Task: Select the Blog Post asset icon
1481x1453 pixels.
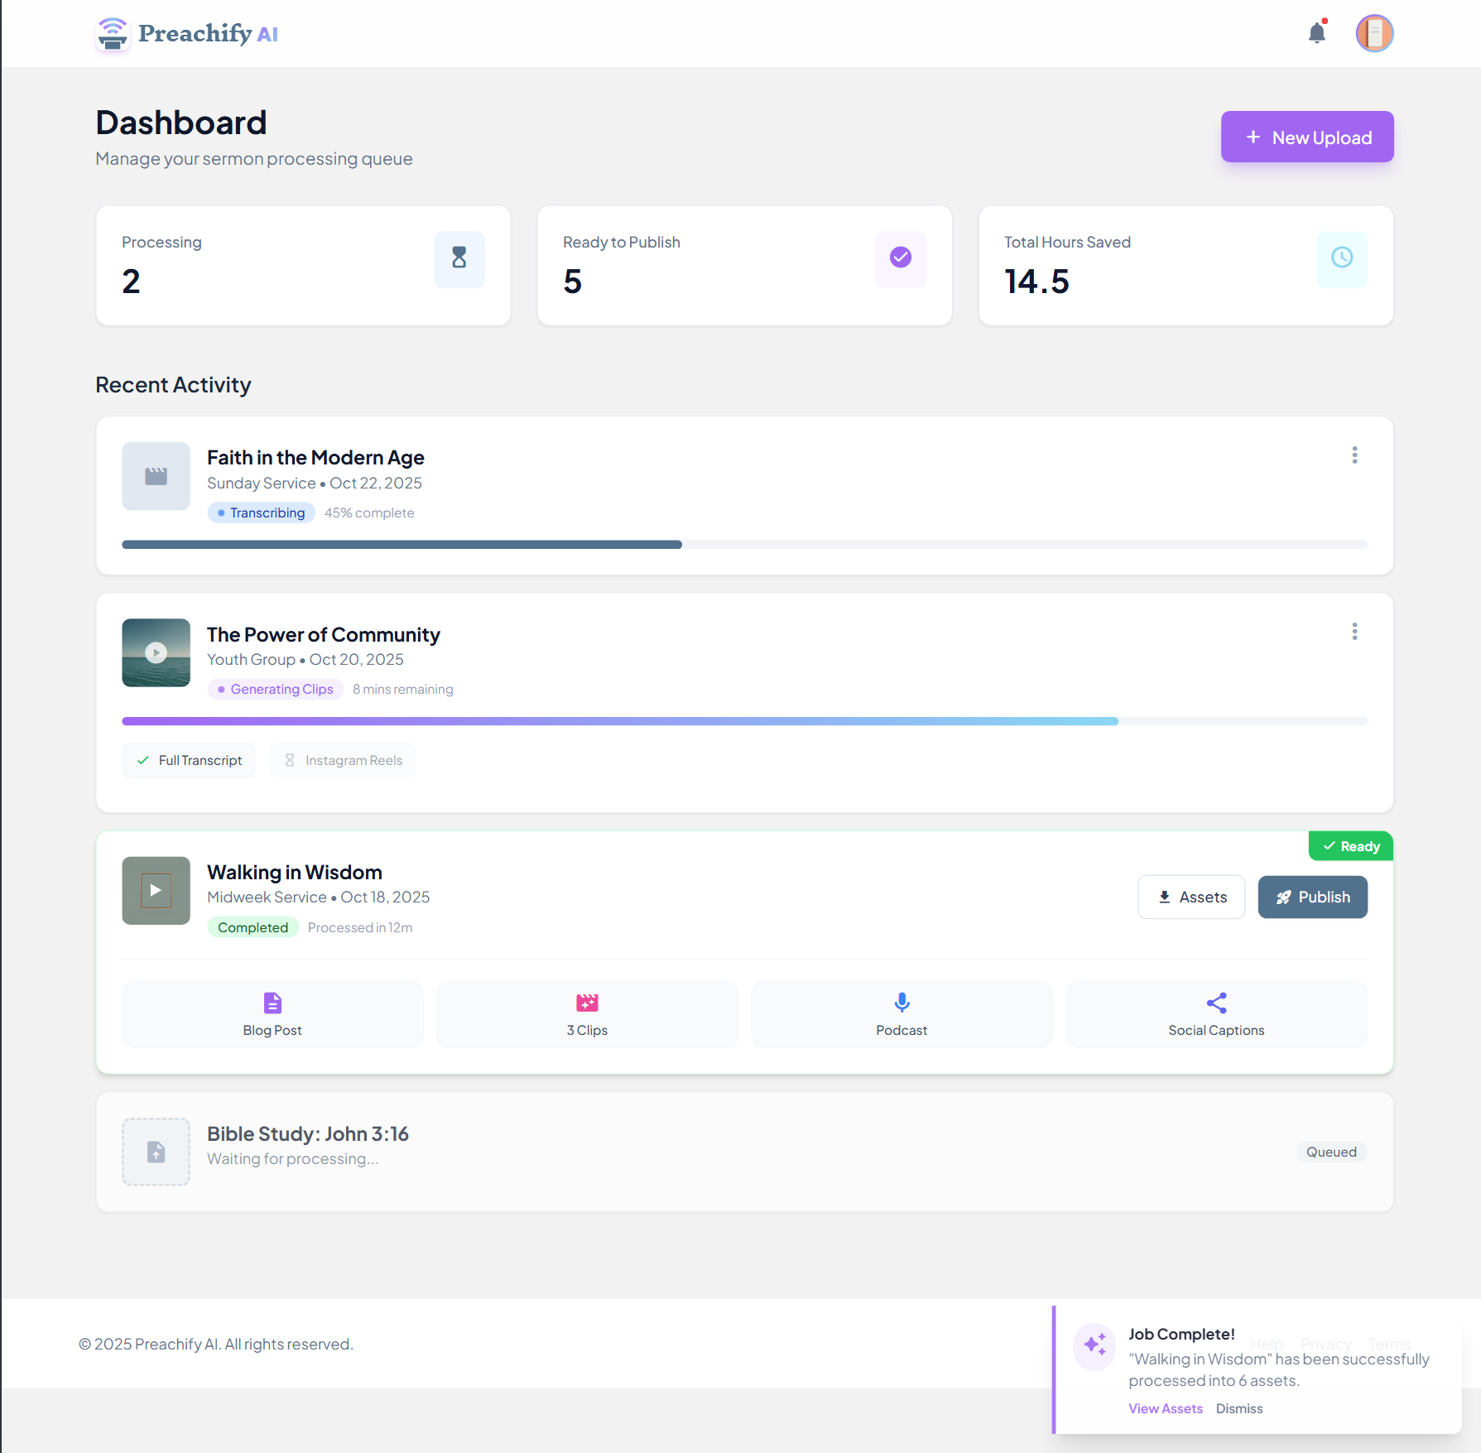Action: pos(272,1003)
